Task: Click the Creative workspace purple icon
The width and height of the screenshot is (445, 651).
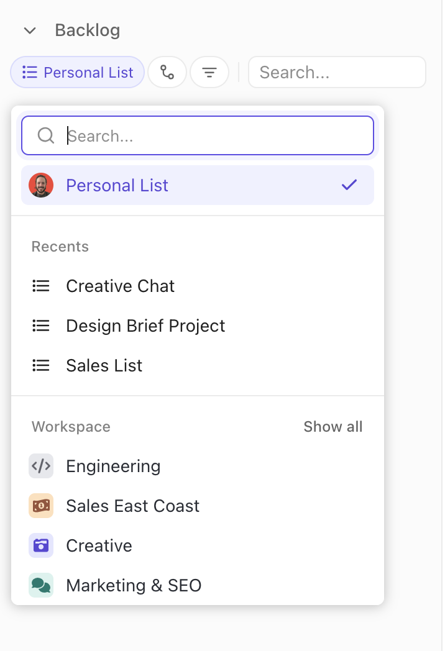Action: [x=41, y=545]
